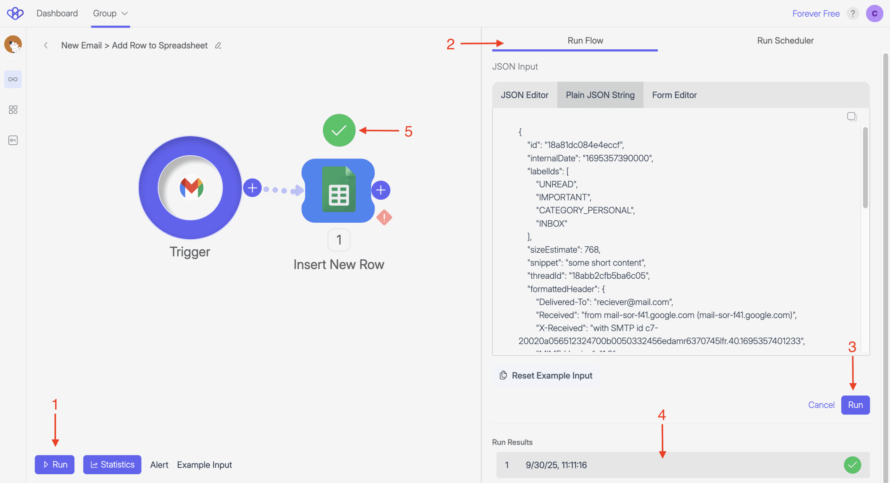Open the key credentials icon in sidebar
890x483 pixels.
point(13,140)
